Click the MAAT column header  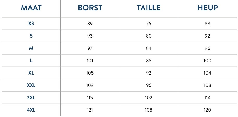(x=31, y=8)
